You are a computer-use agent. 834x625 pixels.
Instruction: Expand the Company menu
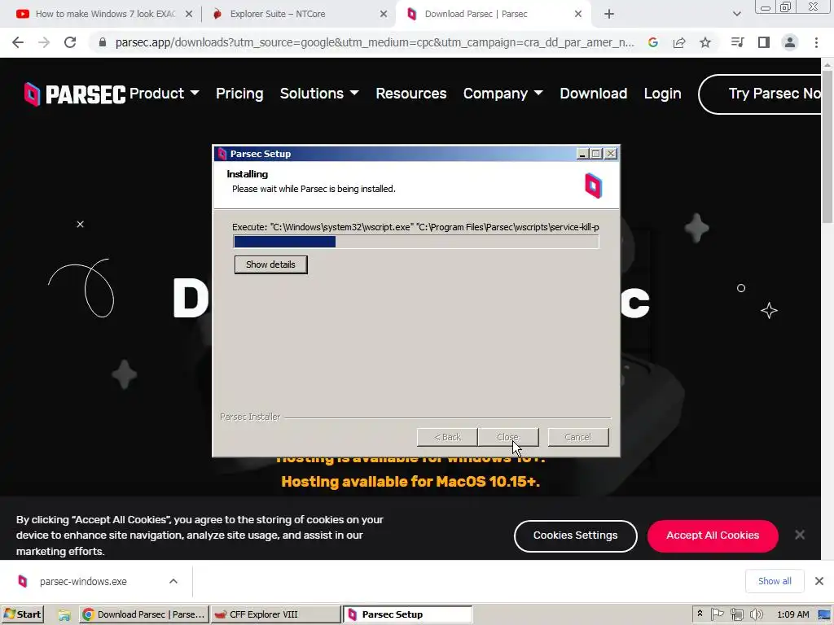(503, 94)
